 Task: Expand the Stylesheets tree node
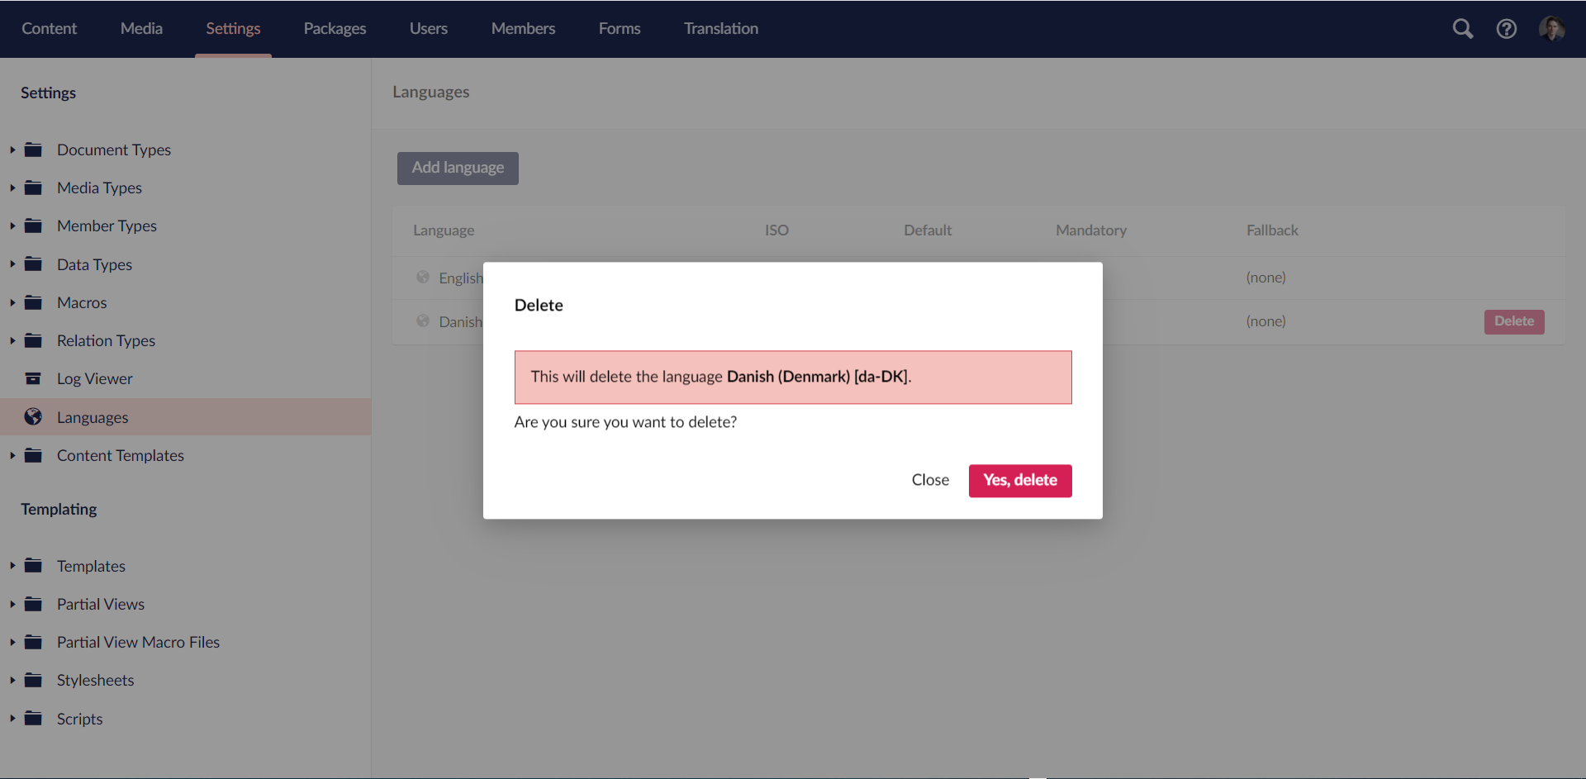point(12,680)
